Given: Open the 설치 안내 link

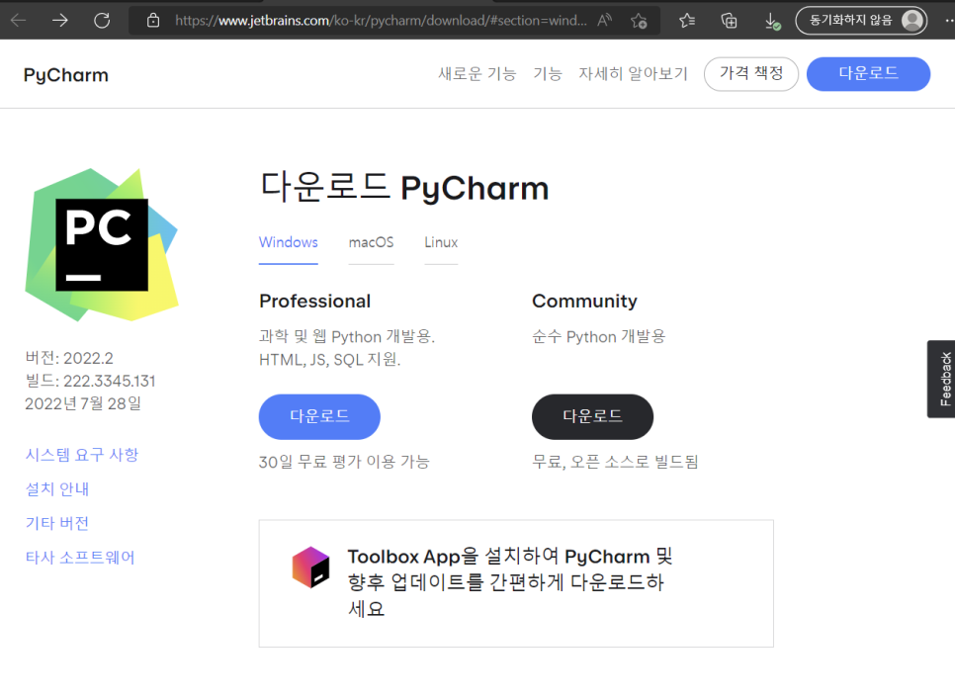Looking at the screenshot, I should coord(56,488).
